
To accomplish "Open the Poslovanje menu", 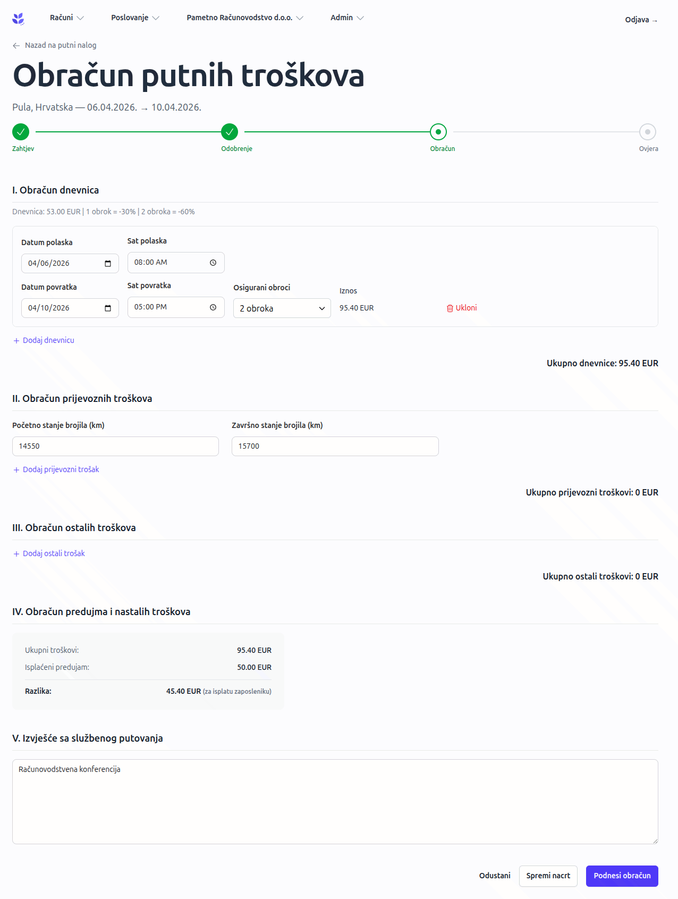I will [135, 18].
